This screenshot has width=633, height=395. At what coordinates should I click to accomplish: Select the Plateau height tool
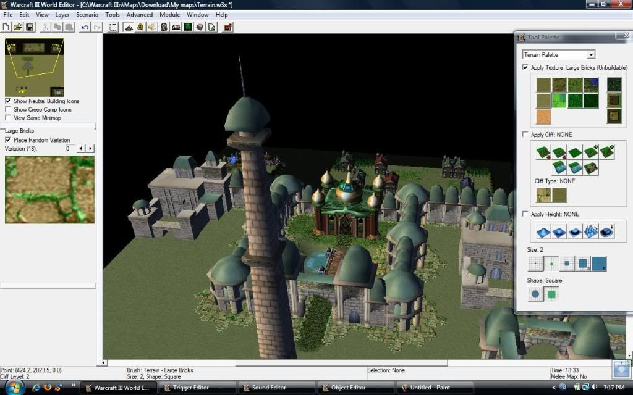pos(575,232)
